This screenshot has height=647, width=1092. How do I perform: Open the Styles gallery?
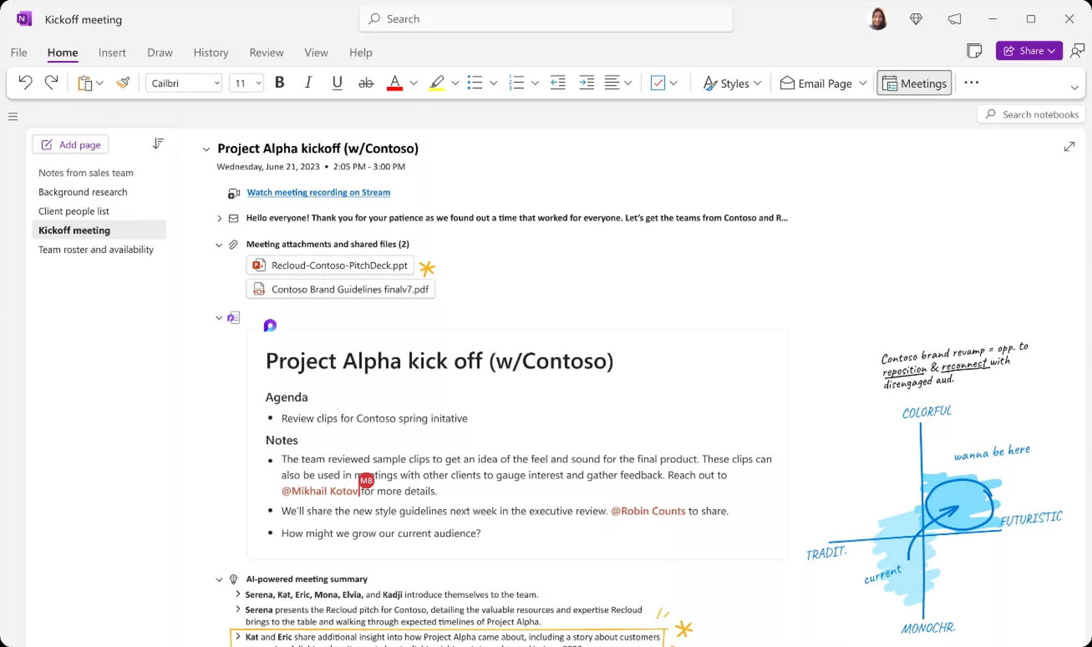732,83
